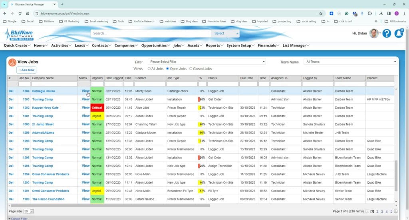Open the System Setup menu
The height and width of the screenshot is (220, 409).
coord(240,46)
